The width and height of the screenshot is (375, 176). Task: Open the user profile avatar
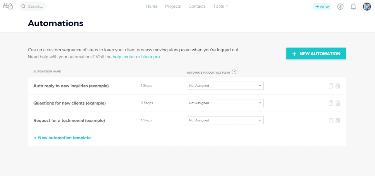[367, 6]
